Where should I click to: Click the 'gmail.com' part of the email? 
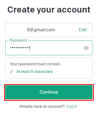click(44, 30)
